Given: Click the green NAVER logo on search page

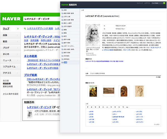Looking at the screenshot, I should point(11,19).
